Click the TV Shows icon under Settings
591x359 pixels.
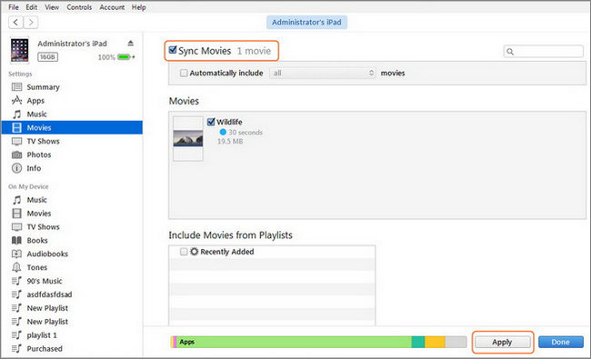click(x=16, y=141)
